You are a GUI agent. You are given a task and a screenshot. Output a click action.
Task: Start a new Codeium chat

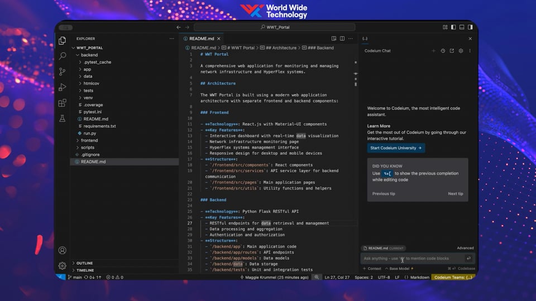click(x=433, y=51)
